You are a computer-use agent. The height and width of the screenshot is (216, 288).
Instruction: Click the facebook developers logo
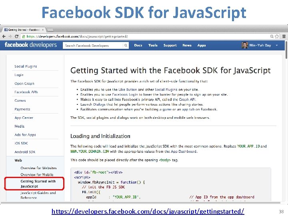point(31,45)
